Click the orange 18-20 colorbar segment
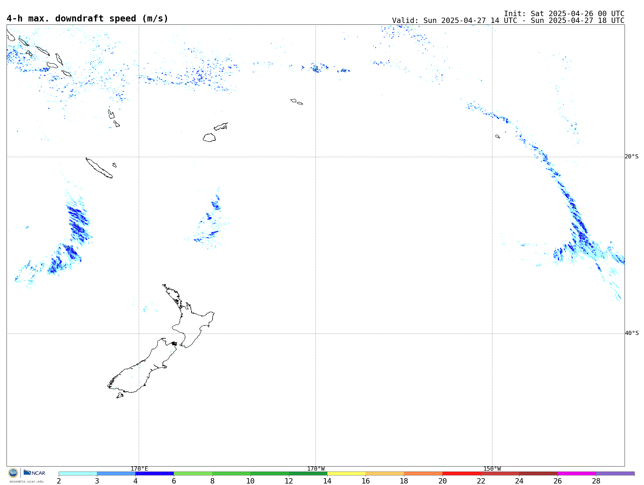The image size is (644, 485). click(423, 474)
